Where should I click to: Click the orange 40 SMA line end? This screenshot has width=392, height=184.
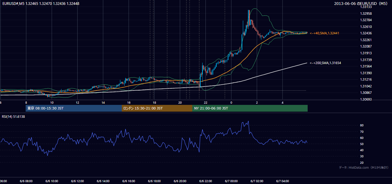307,33
